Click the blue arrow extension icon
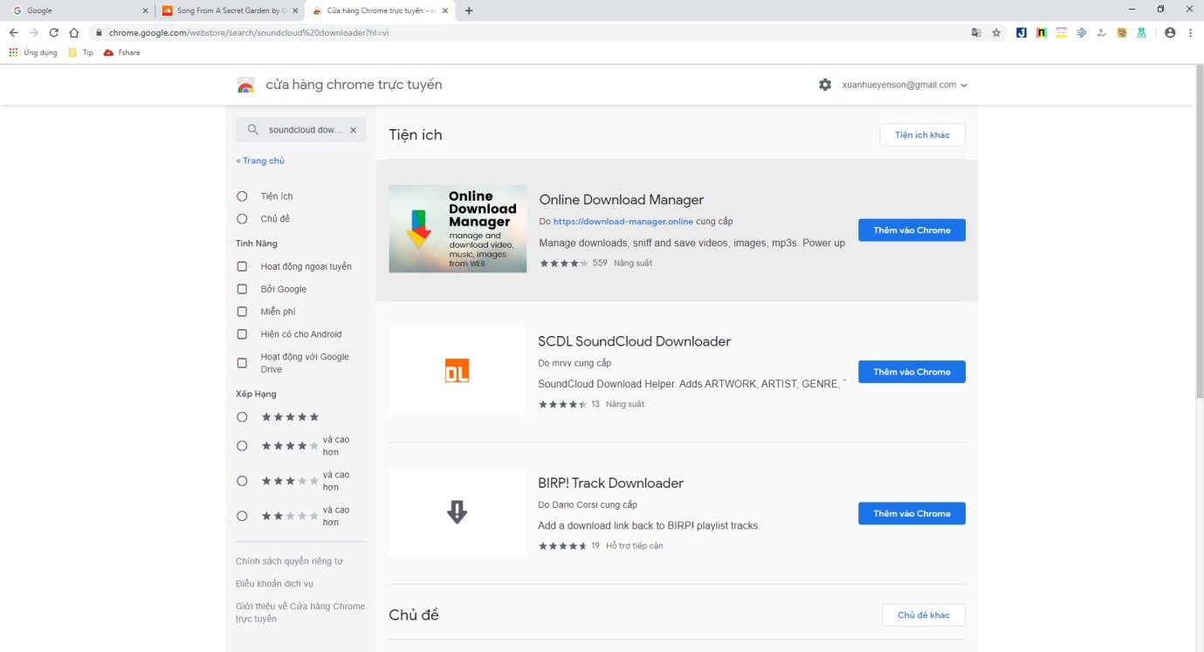 (1082, 32)
